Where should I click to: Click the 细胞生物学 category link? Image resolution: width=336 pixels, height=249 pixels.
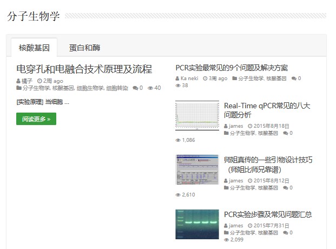coord(90,88)
